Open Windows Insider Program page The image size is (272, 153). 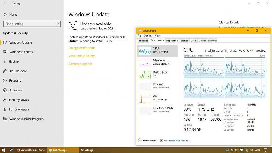26,119
